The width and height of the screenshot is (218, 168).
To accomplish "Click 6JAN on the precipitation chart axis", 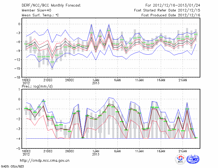I will point(117,151).
